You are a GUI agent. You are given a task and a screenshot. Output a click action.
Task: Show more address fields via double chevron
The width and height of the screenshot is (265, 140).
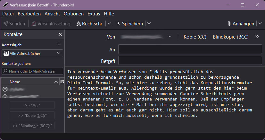[257, 37]
